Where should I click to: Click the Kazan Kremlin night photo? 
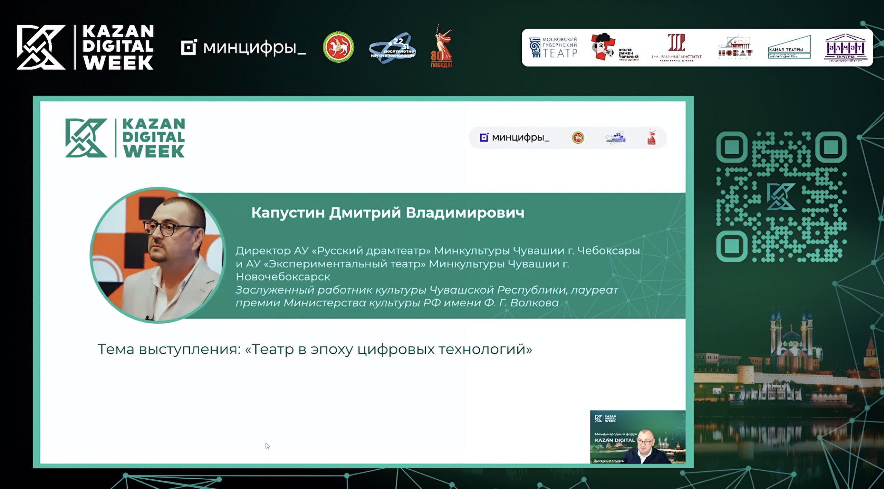coord(789,387)
